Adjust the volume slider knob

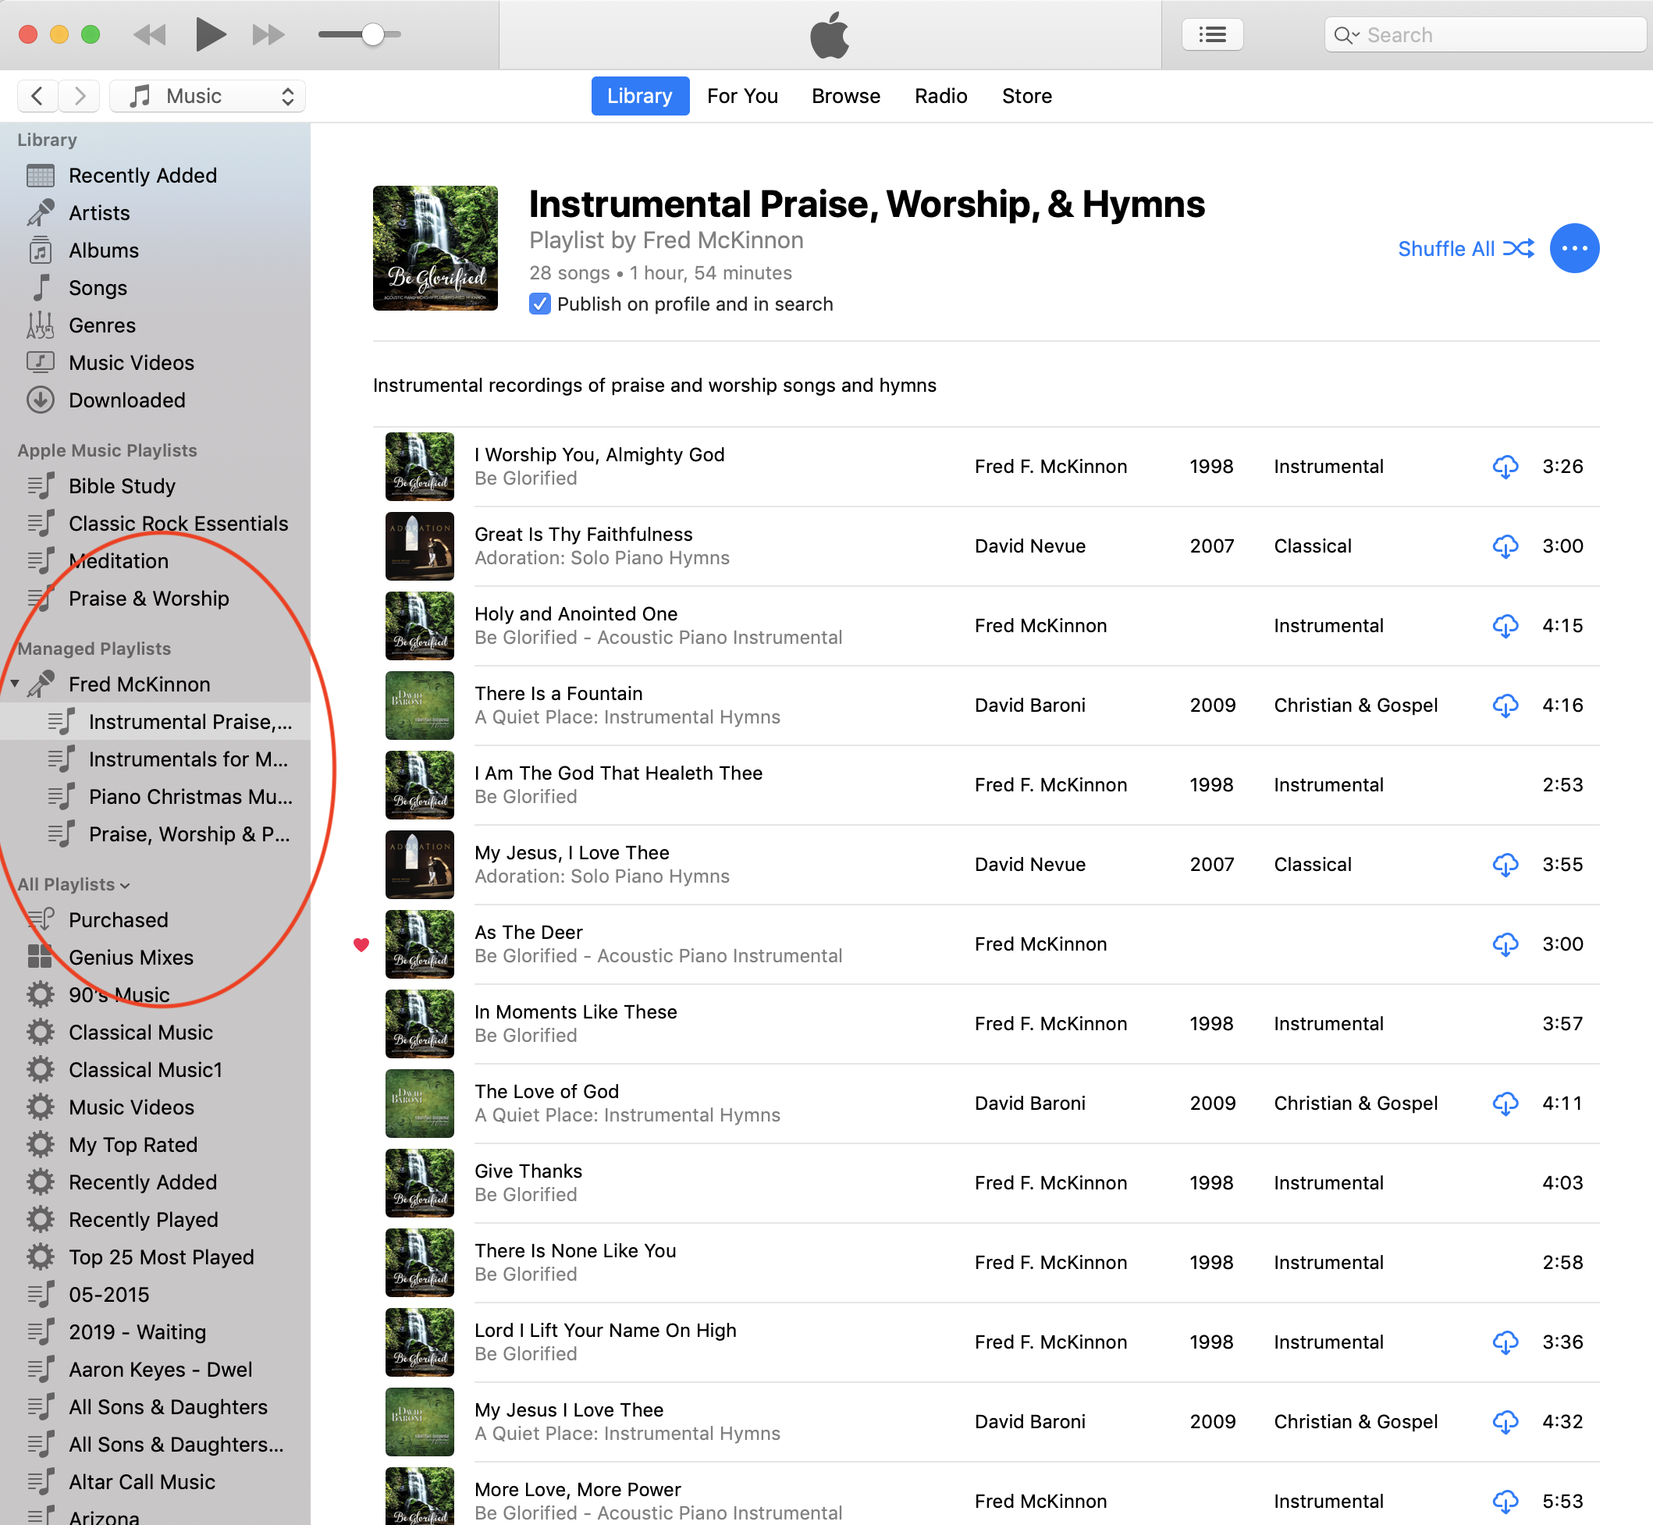[372, 34]
